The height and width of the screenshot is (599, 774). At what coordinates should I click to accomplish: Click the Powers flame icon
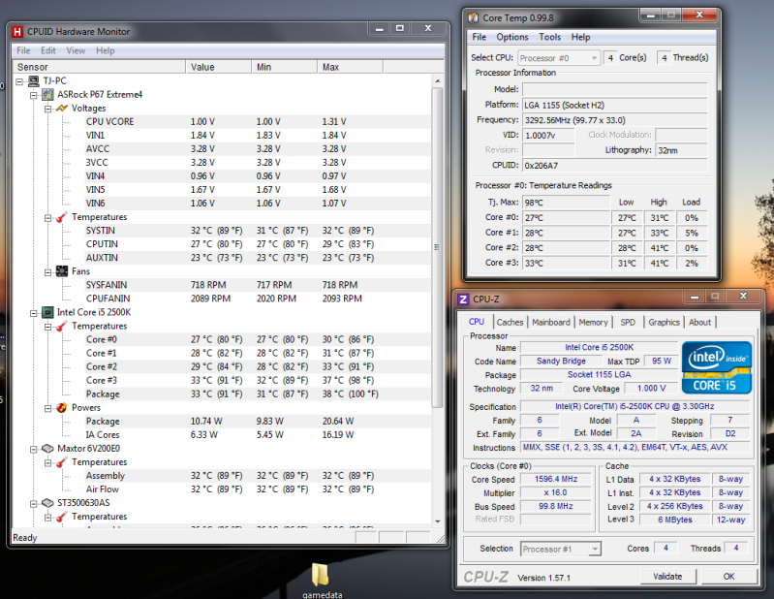(x=62, y=408)
